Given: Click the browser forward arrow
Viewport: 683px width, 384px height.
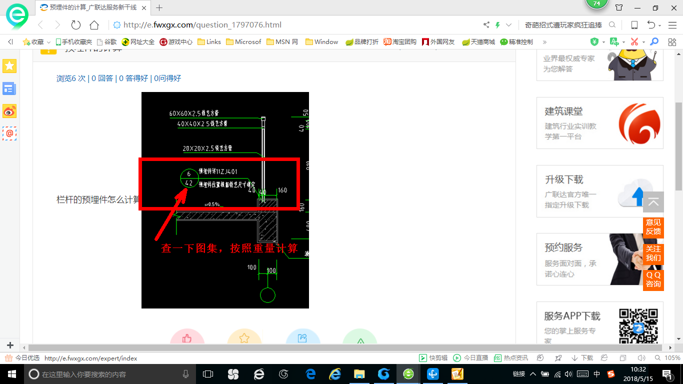Looking at the screenshot, I should (x=58, y=25).
